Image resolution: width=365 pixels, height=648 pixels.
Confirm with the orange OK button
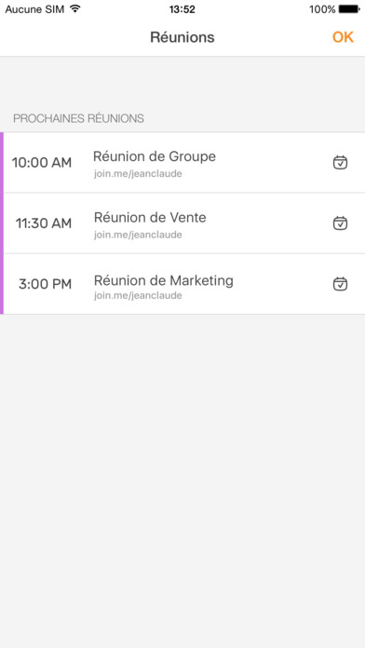tap(343, 37)
